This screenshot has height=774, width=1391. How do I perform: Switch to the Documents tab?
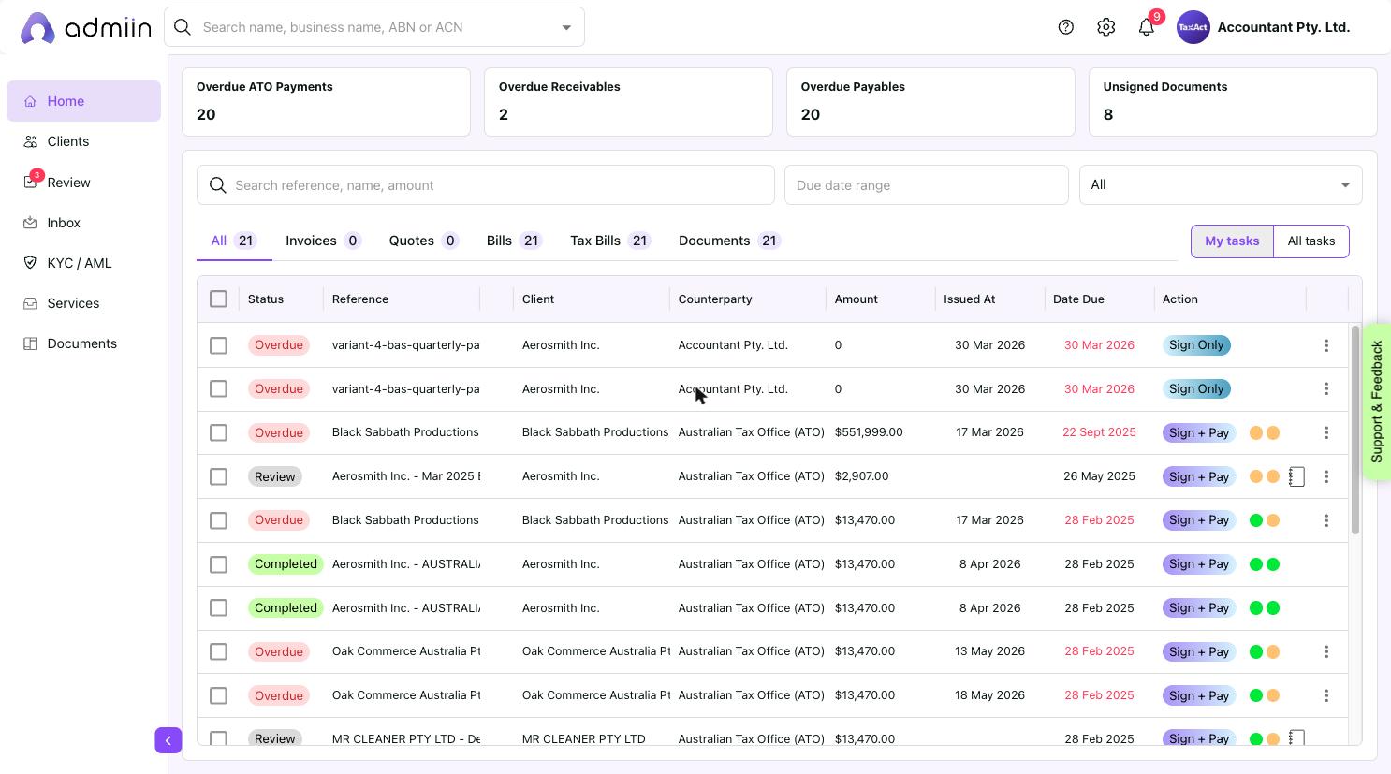tap(729, 241)
